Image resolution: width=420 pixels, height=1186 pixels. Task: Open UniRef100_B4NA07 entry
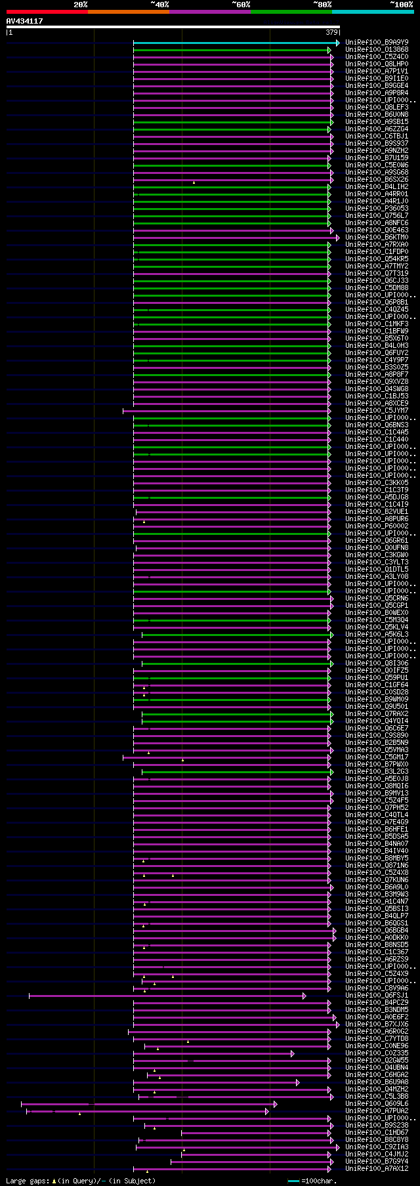(x=377, y=844)
